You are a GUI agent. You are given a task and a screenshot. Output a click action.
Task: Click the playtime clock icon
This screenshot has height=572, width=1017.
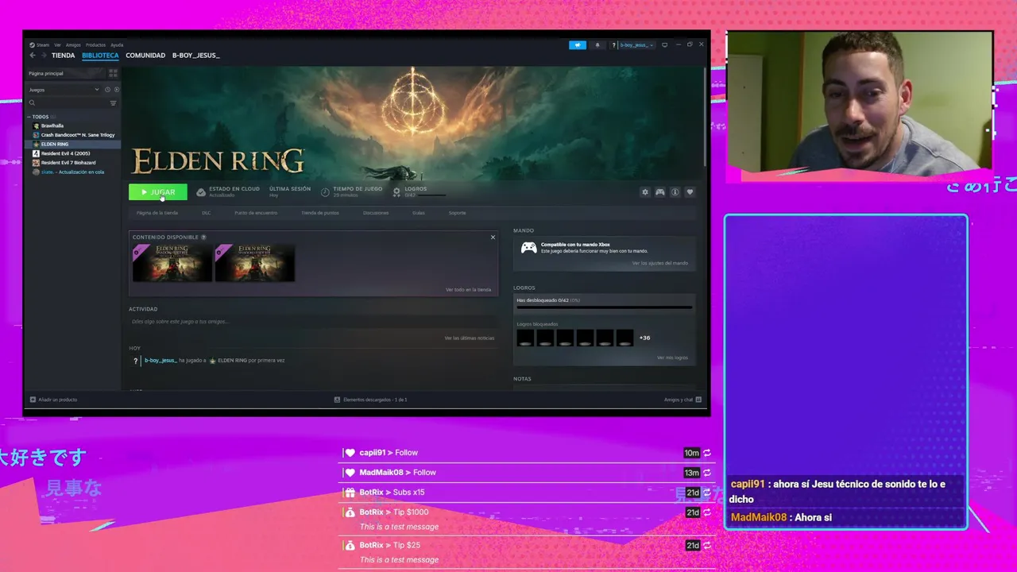325,192
